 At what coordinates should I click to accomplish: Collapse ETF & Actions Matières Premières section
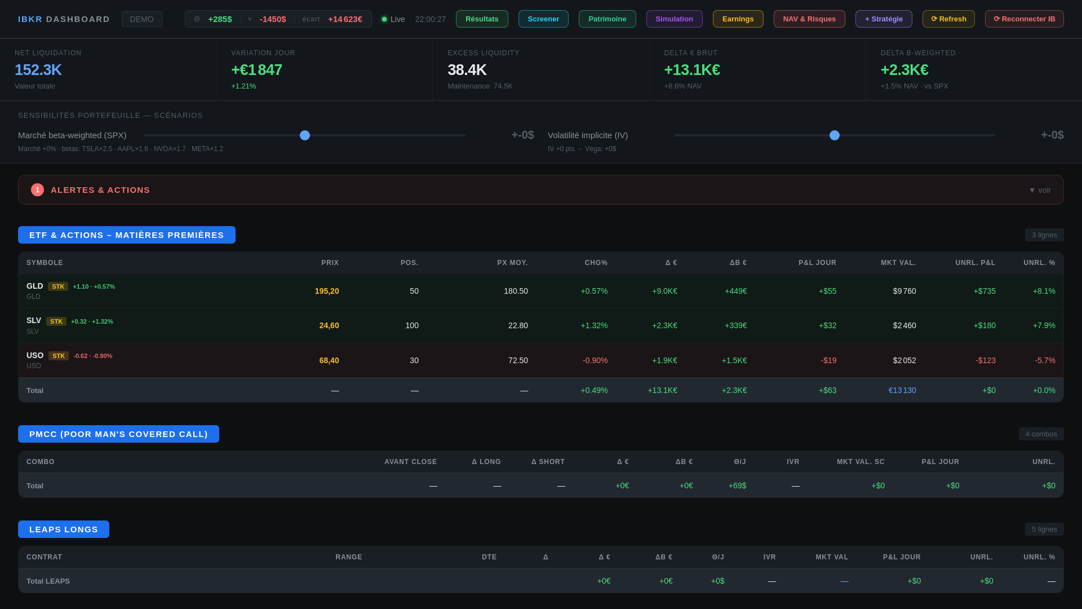pyautogui.click(x=127, y=235)
